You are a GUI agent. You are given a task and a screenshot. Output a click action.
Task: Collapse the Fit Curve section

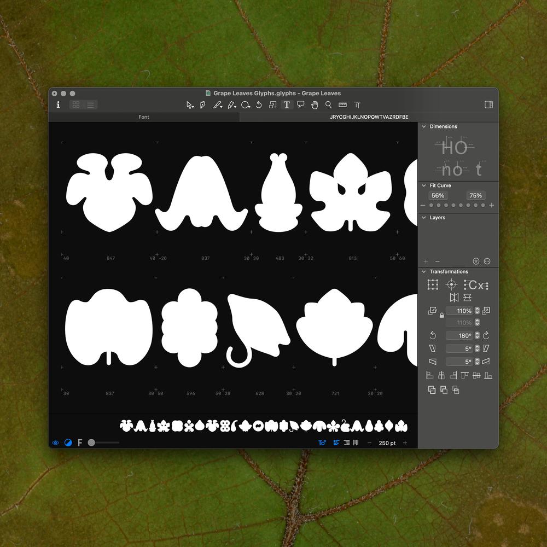pyautogui.click(x=424, y=185)
